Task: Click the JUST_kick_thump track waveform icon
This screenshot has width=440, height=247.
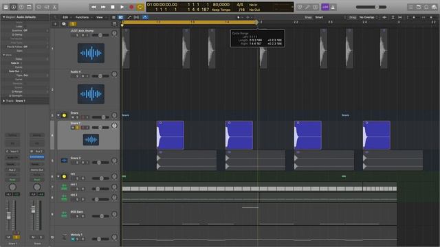Action: (x=91, y=53)
